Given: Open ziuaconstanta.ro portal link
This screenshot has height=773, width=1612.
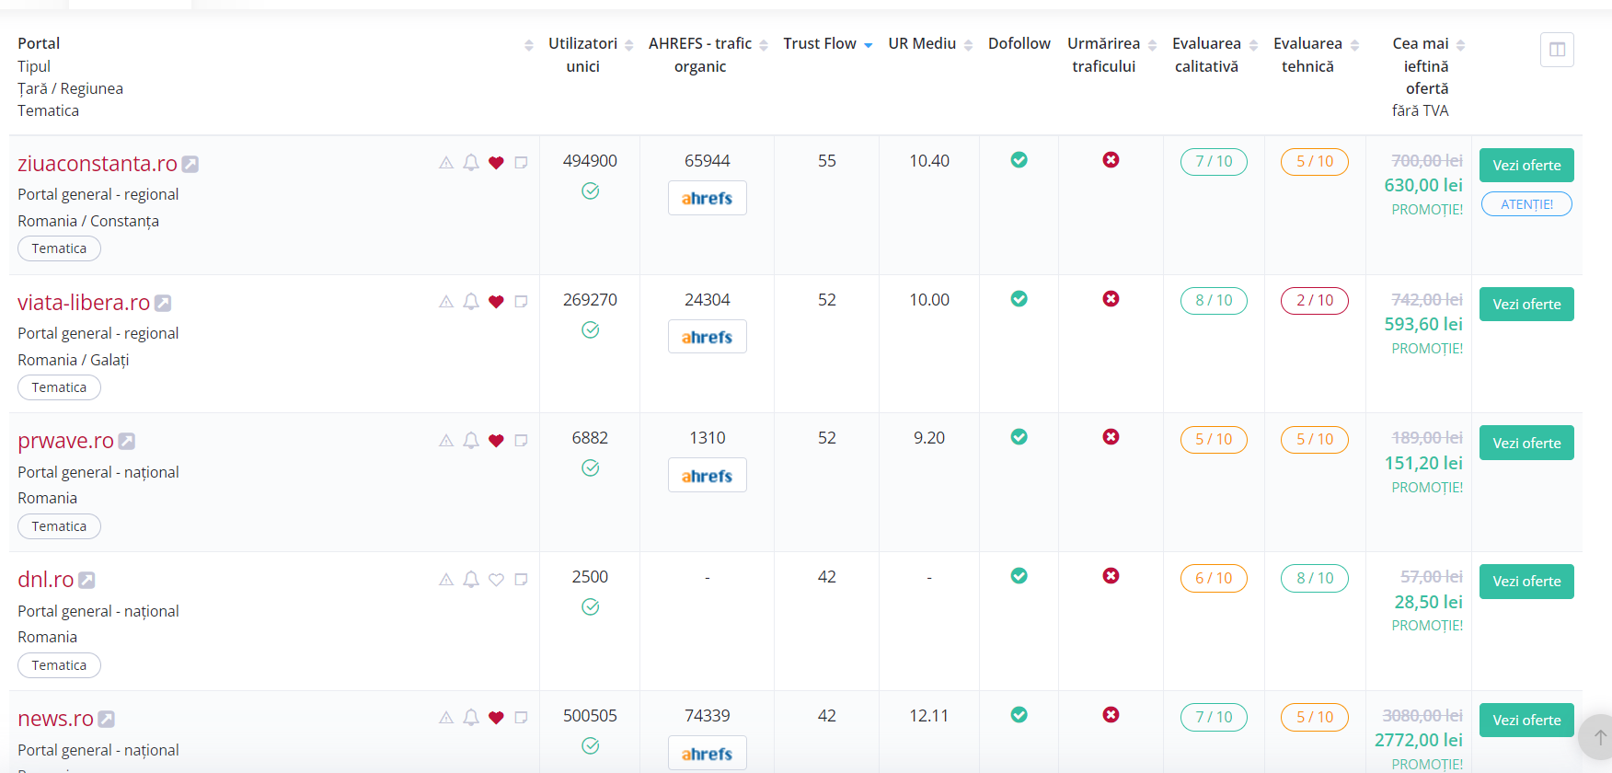Looking at the screenshot, I should [x=98, y=164].
